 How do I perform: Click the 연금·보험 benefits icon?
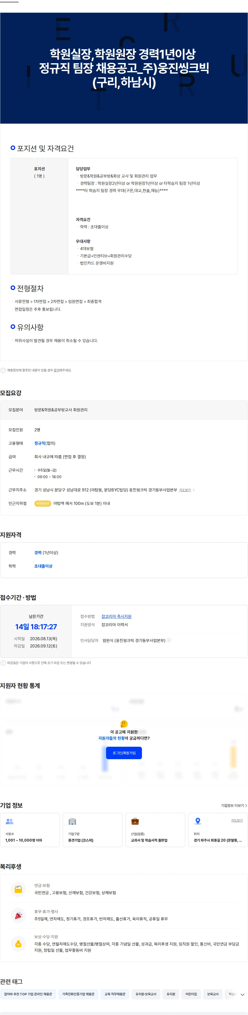(x=18, y=889)
